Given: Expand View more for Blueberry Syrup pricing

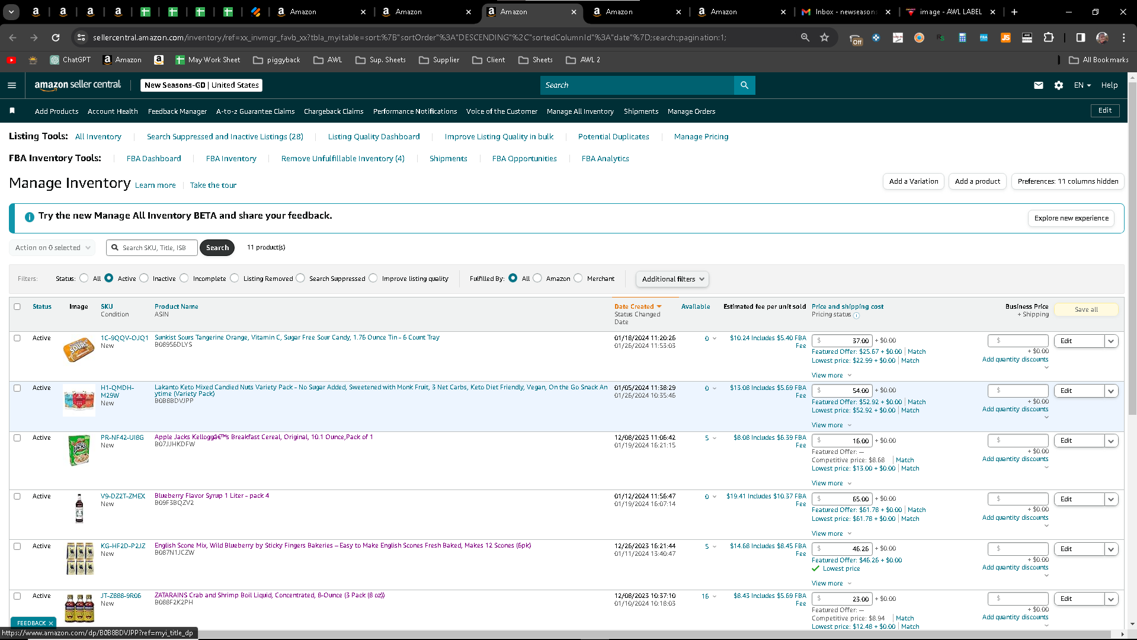Looking at the screenshot, I should [x=831, y=533].
